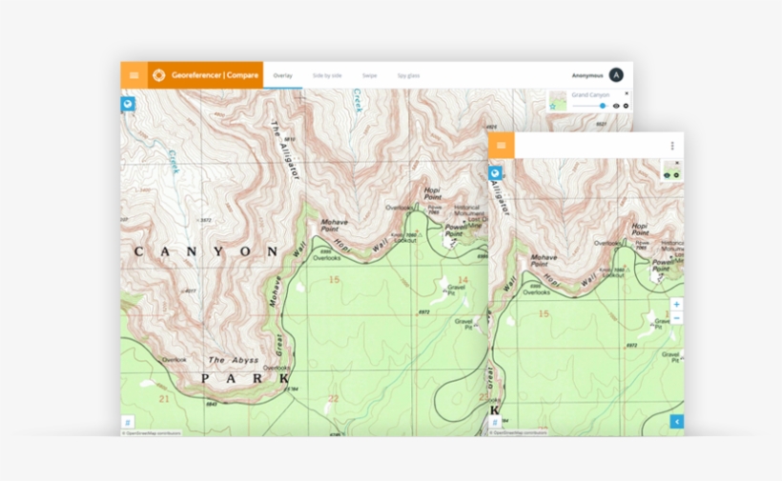Click the Grand Canyon map thumbnail
Screen dimensions: 782x481
click(558, 101)
